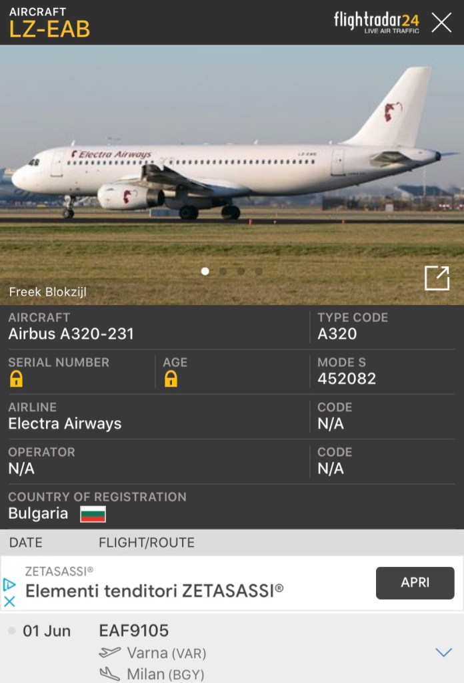Viewport: 464px width, 683px height.
Task: Tap the Age lock icon
Action: coord(171,379)
